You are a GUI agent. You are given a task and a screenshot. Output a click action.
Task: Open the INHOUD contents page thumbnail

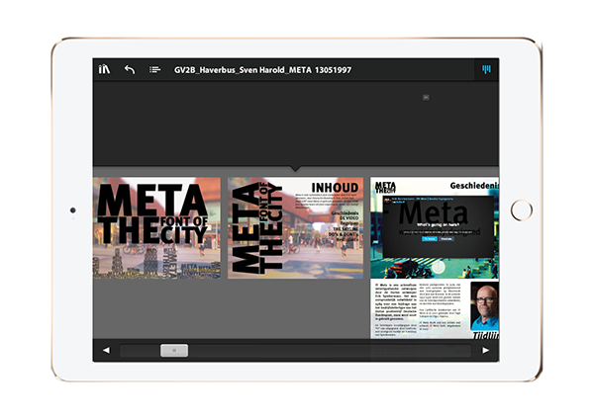pos(295,228)
